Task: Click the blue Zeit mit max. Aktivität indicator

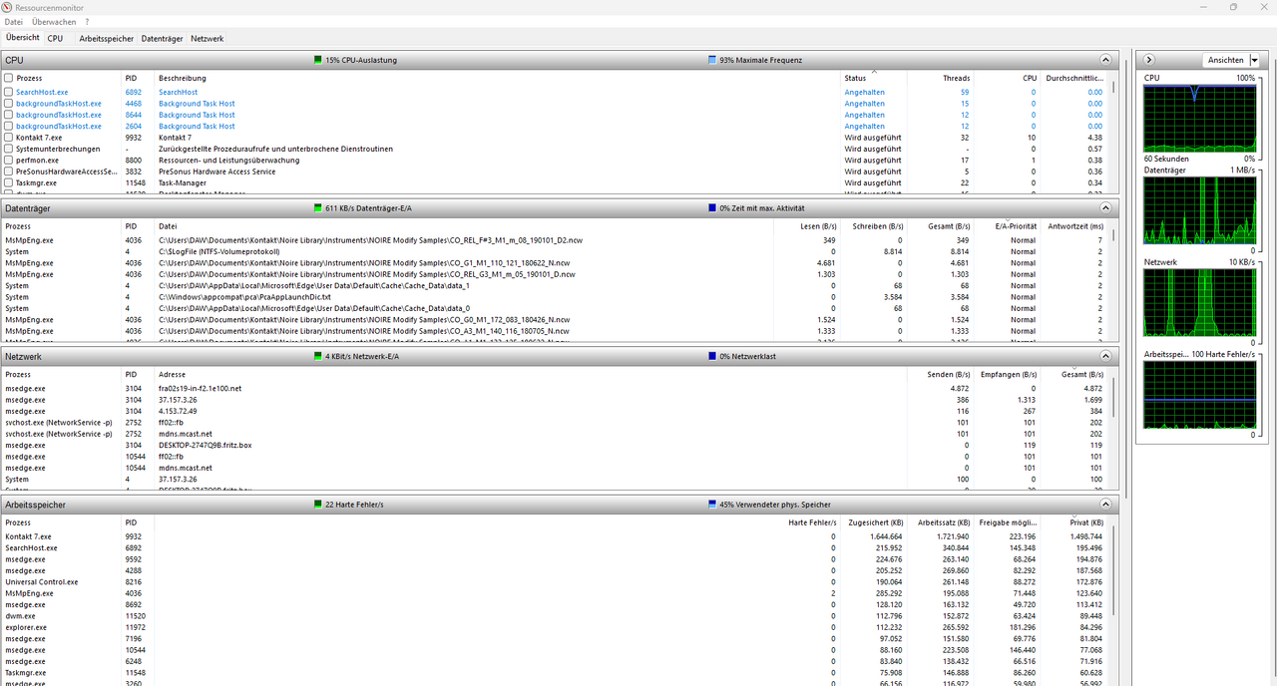Action: (712, 208)
